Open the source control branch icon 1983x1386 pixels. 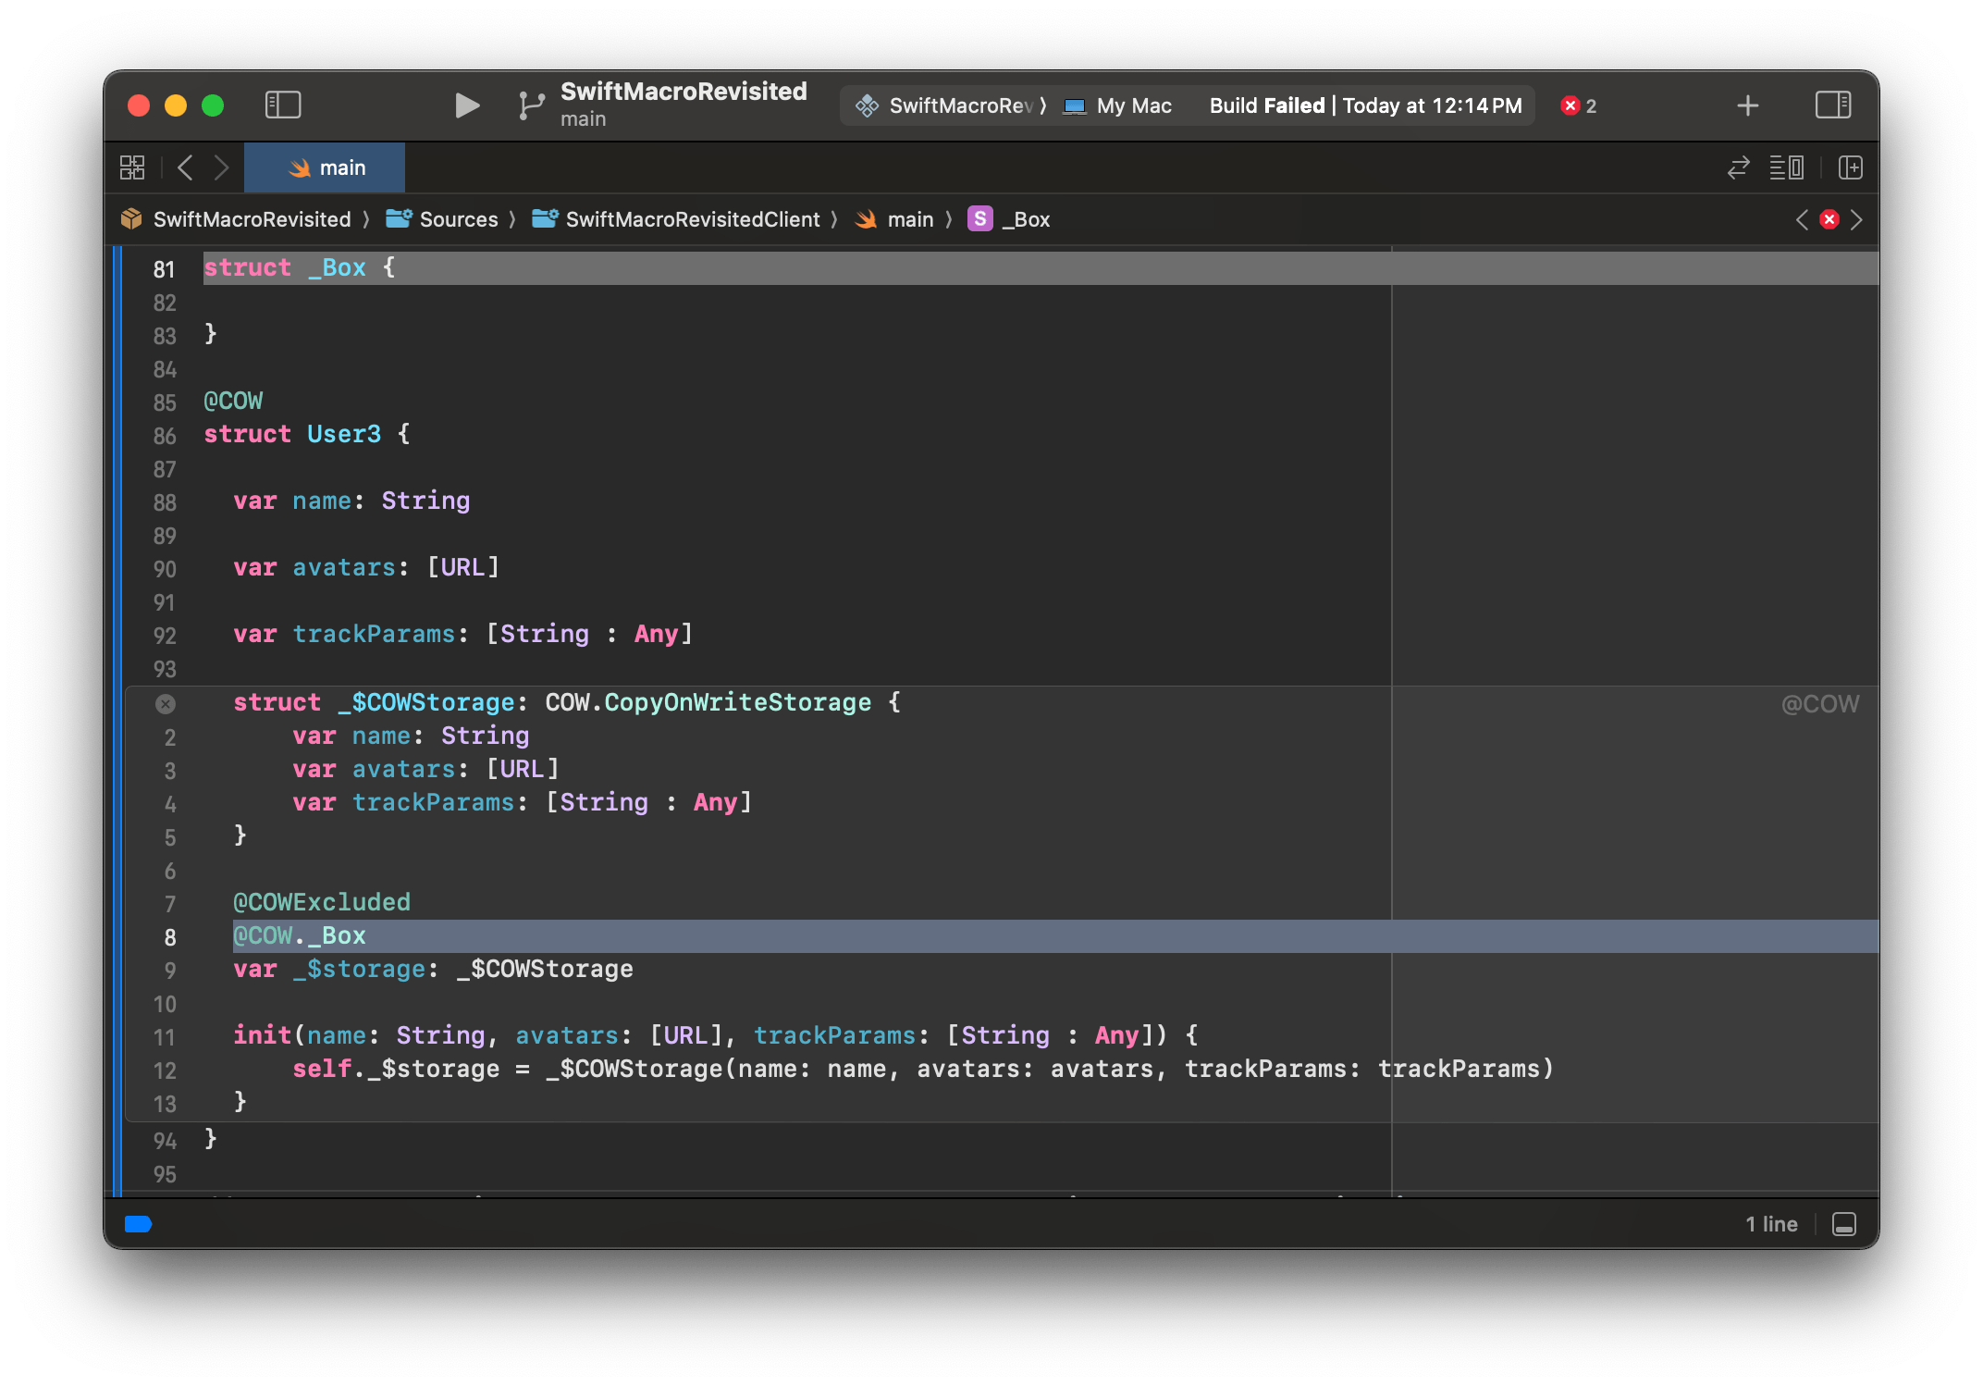531,105
